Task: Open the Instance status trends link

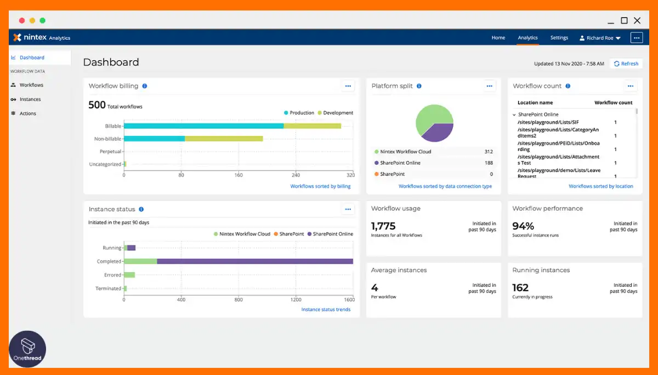Action: click(326, 310)
